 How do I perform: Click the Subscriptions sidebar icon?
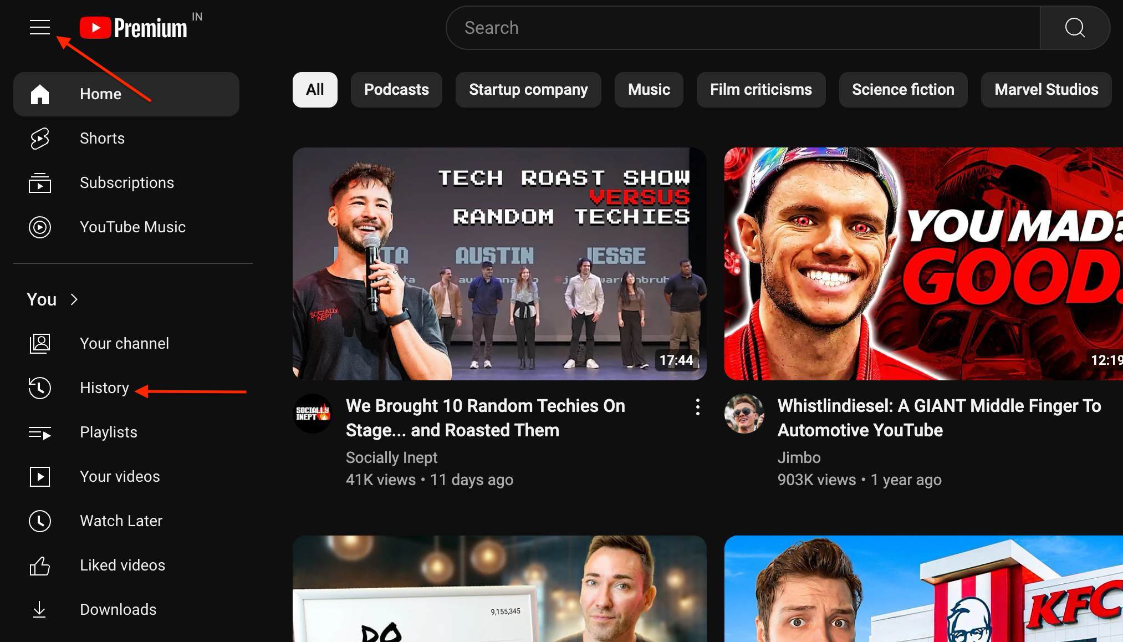coord(40,183)
